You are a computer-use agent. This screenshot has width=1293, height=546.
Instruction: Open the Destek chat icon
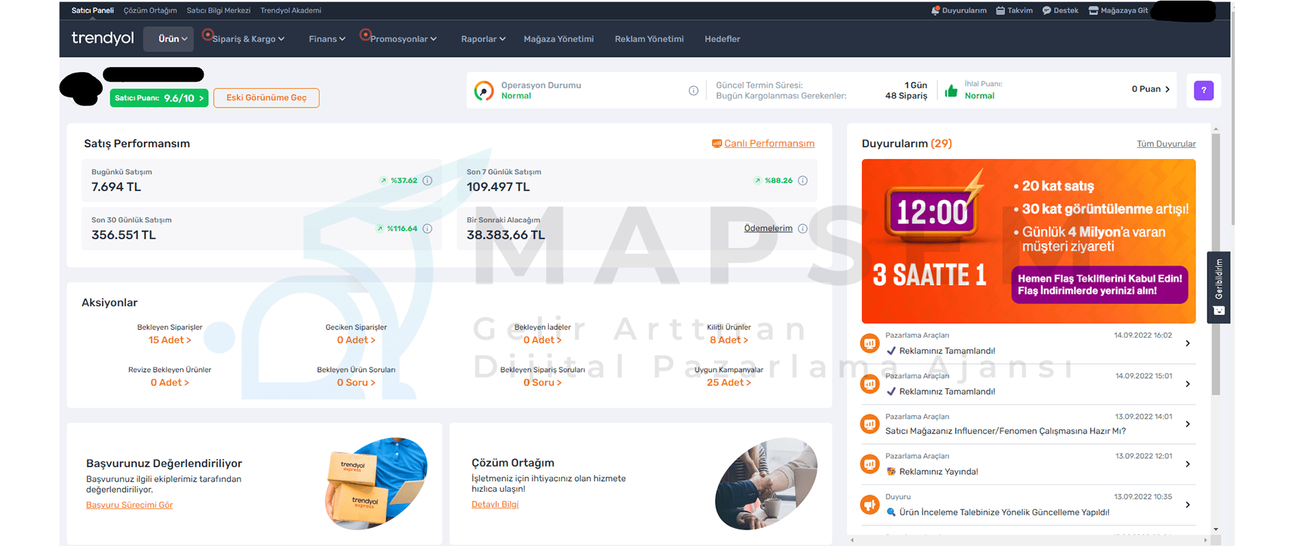1046,10
